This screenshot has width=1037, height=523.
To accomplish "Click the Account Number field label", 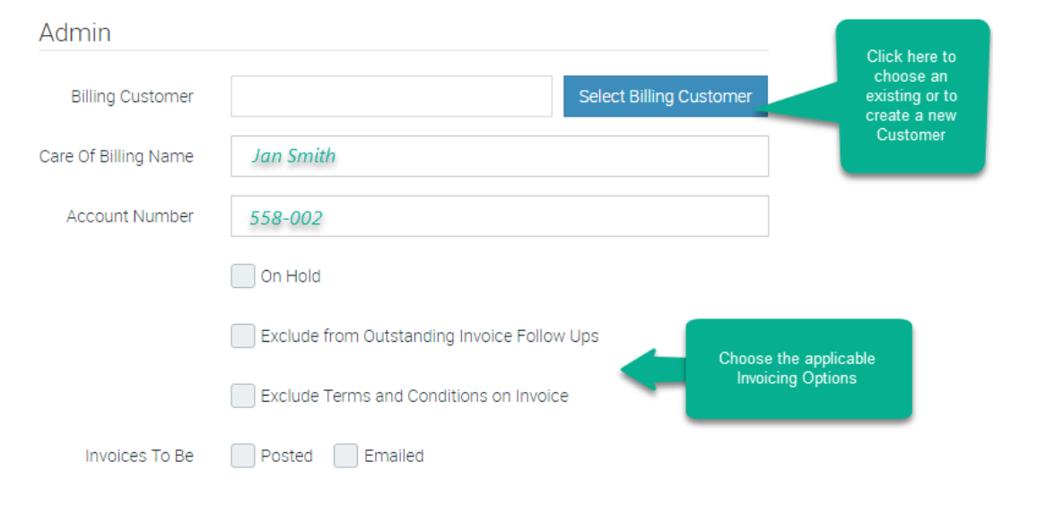I will pos(130,216).
